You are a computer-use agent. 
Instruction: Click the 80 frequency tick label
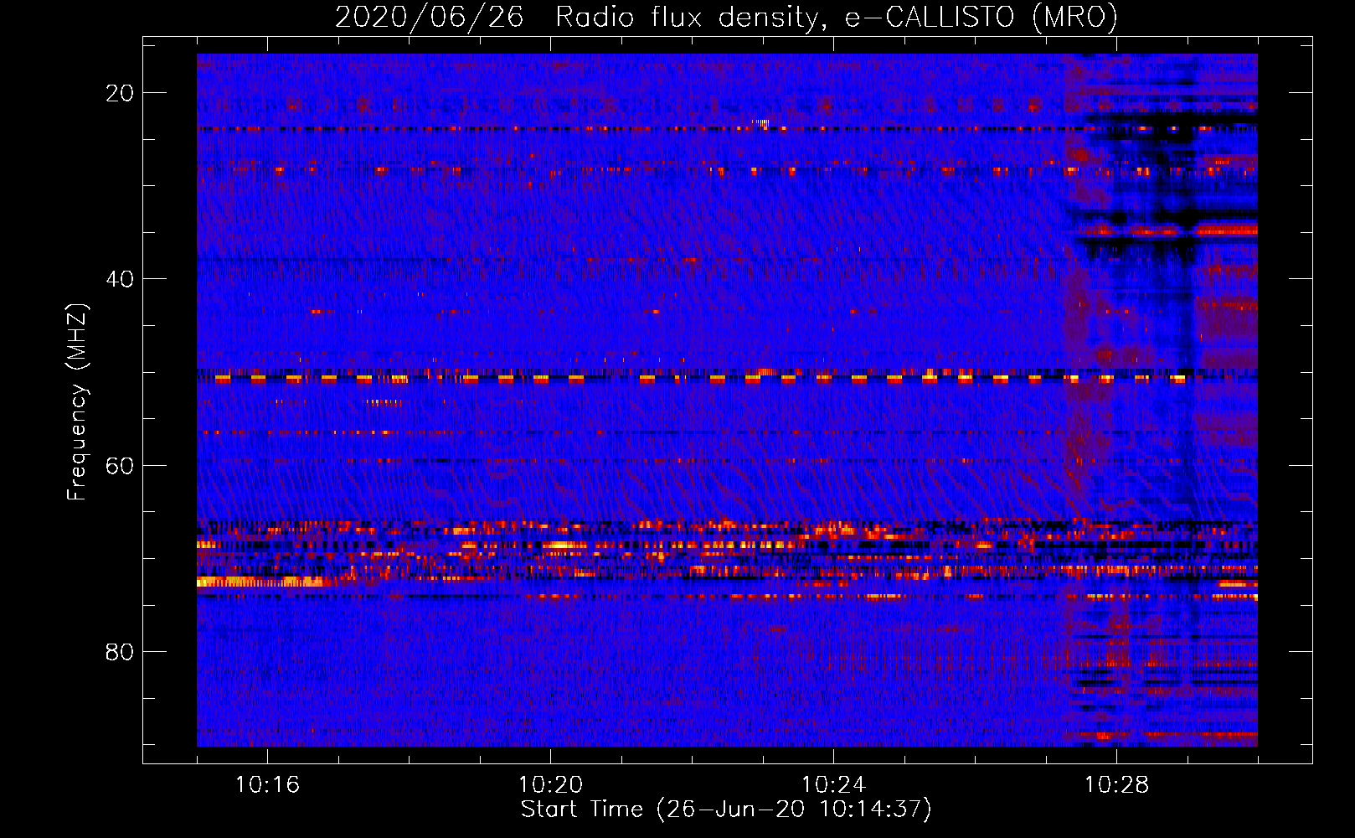coord(120,651)
